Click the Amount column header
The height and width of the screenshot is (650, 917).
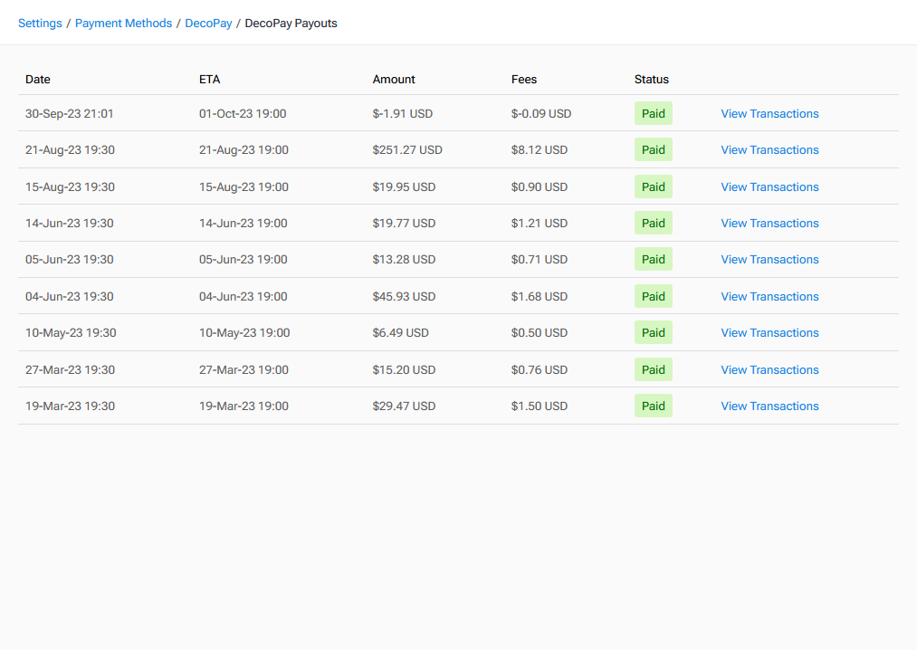pos(394,79)
